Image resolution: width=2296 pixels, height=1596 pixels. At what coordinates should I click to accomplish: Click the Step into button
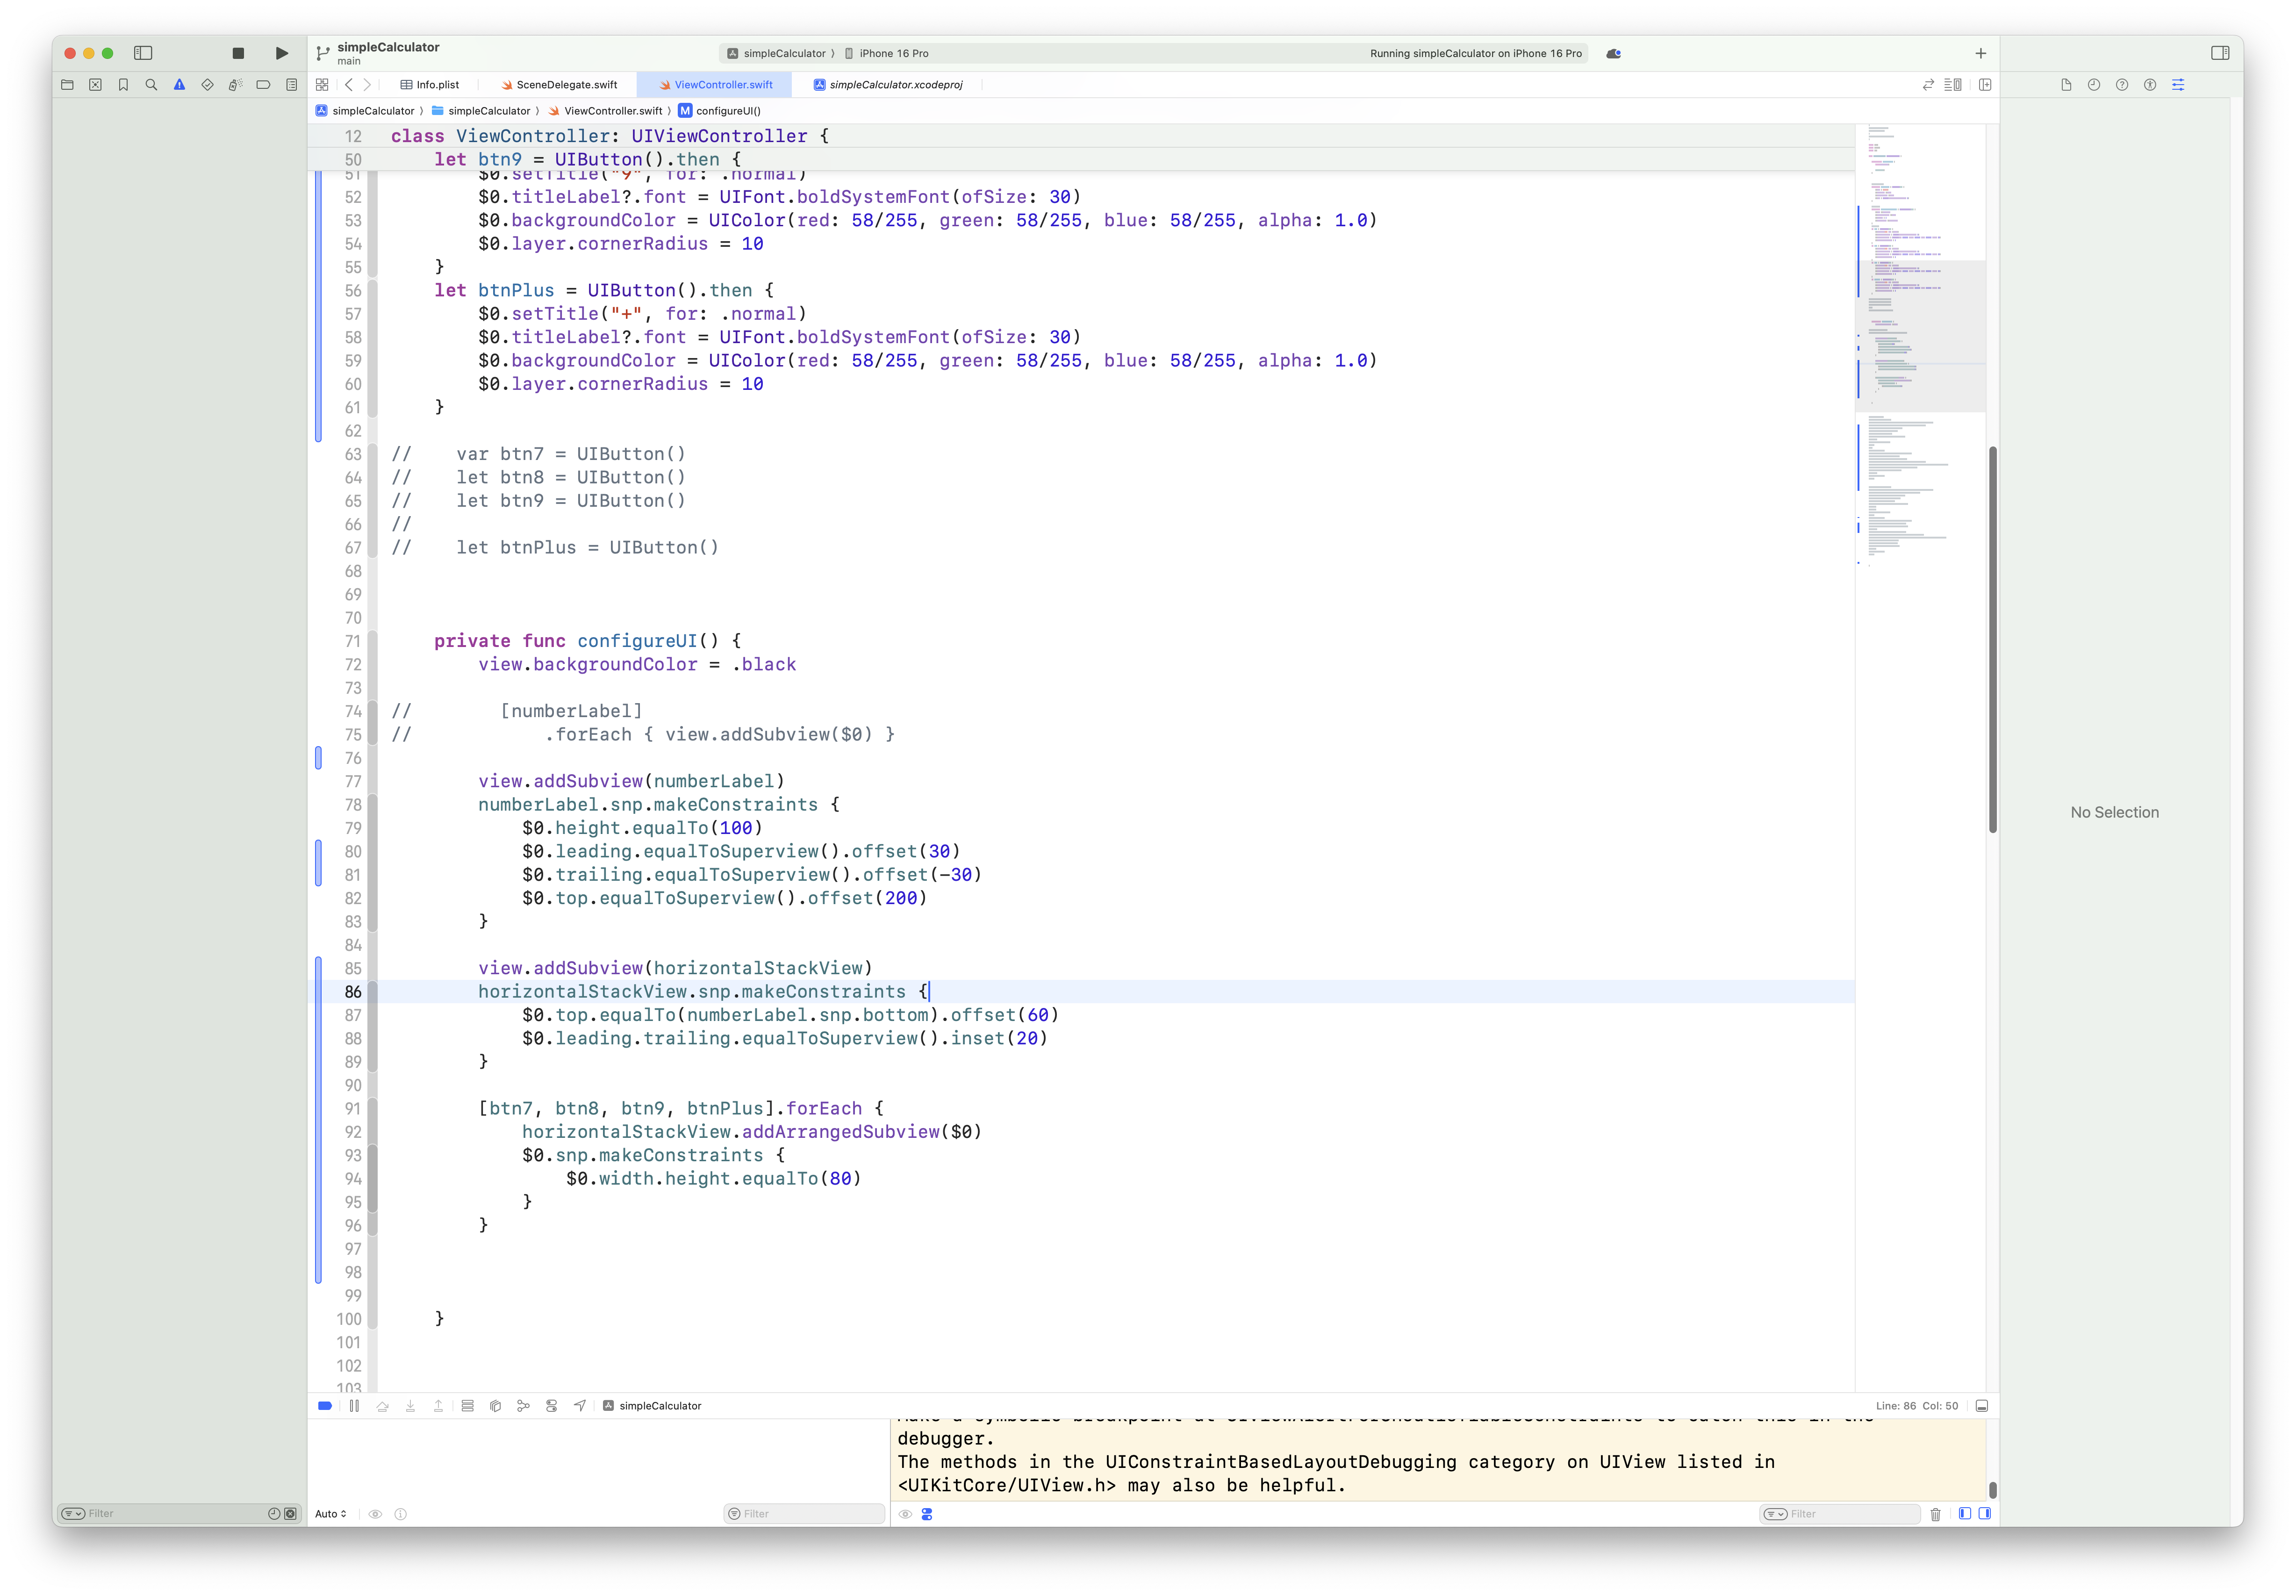pyautogui.click(x=410, y=1406)
